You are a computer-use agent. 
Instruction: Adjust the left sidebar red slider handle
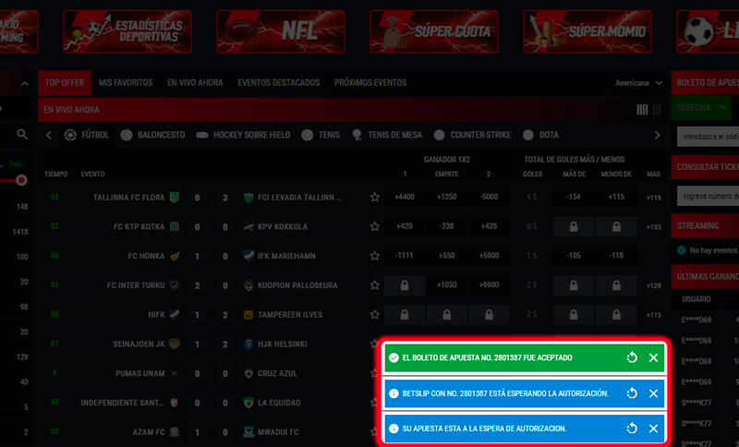[x=21, y=180]
